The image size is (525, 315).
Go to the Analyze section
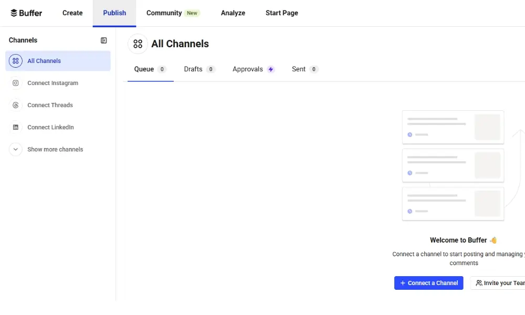pyautogui.click(x=233, y=13)
